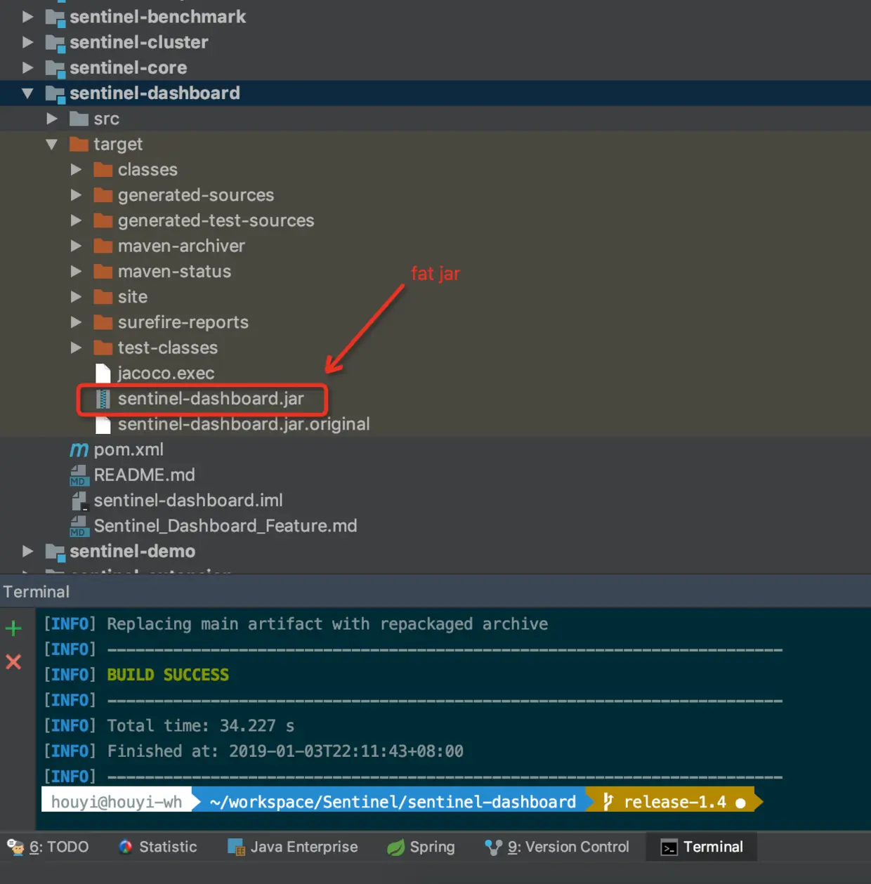Screen dimensions: 871x884
Task: Expand the surefire-reports folder
Action: point(77,322)
